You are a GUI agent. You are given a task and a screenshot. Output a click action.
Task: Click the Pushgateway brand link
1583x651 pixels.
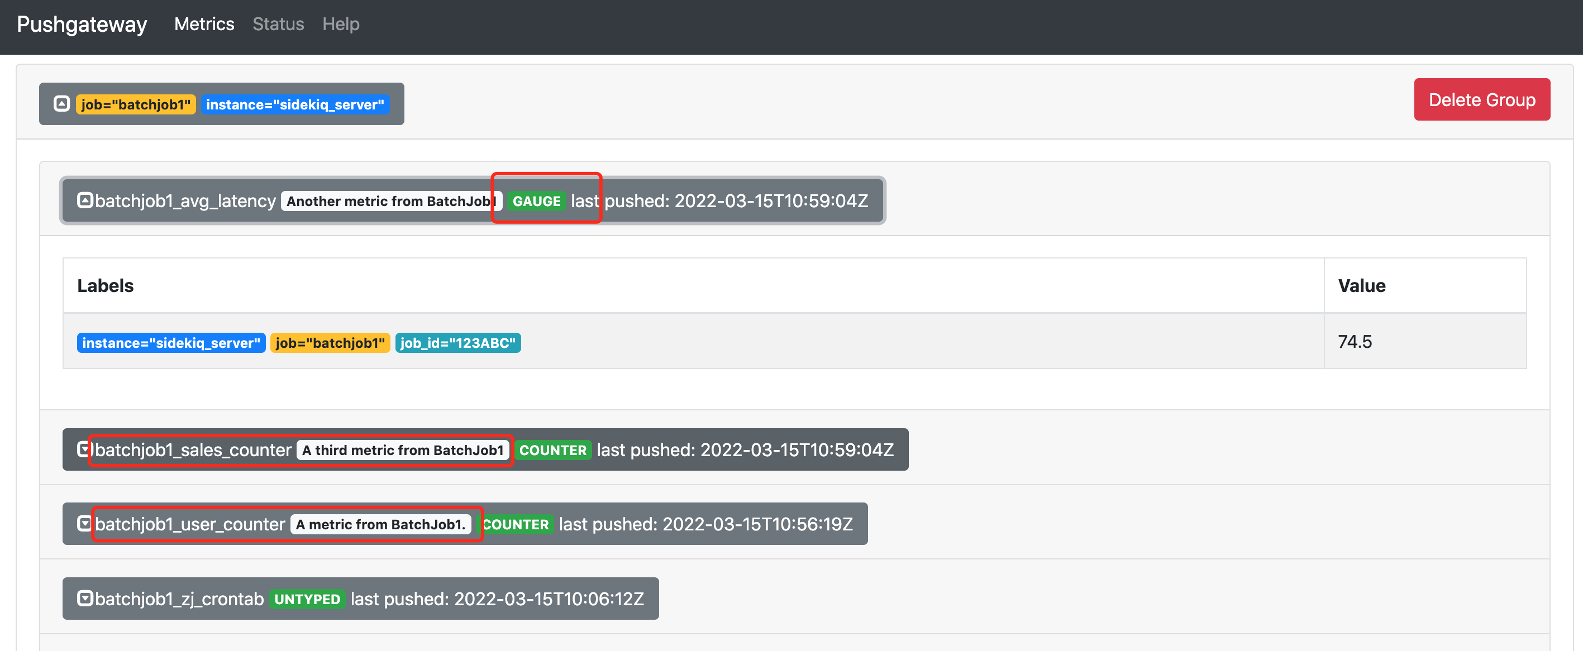(82, 24)
